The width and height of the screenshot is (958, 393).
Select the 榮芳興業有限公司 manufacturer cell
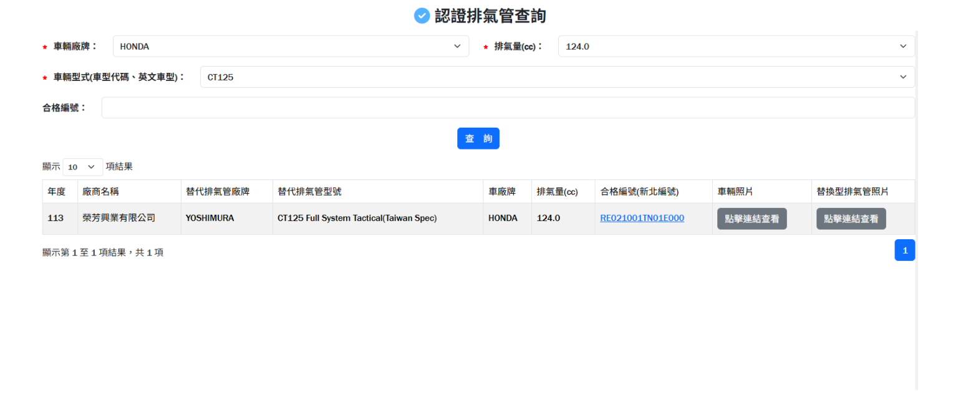tap(119, 219)
